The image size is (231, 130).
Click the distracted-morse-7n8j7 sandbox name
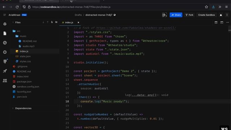point(99,15)
